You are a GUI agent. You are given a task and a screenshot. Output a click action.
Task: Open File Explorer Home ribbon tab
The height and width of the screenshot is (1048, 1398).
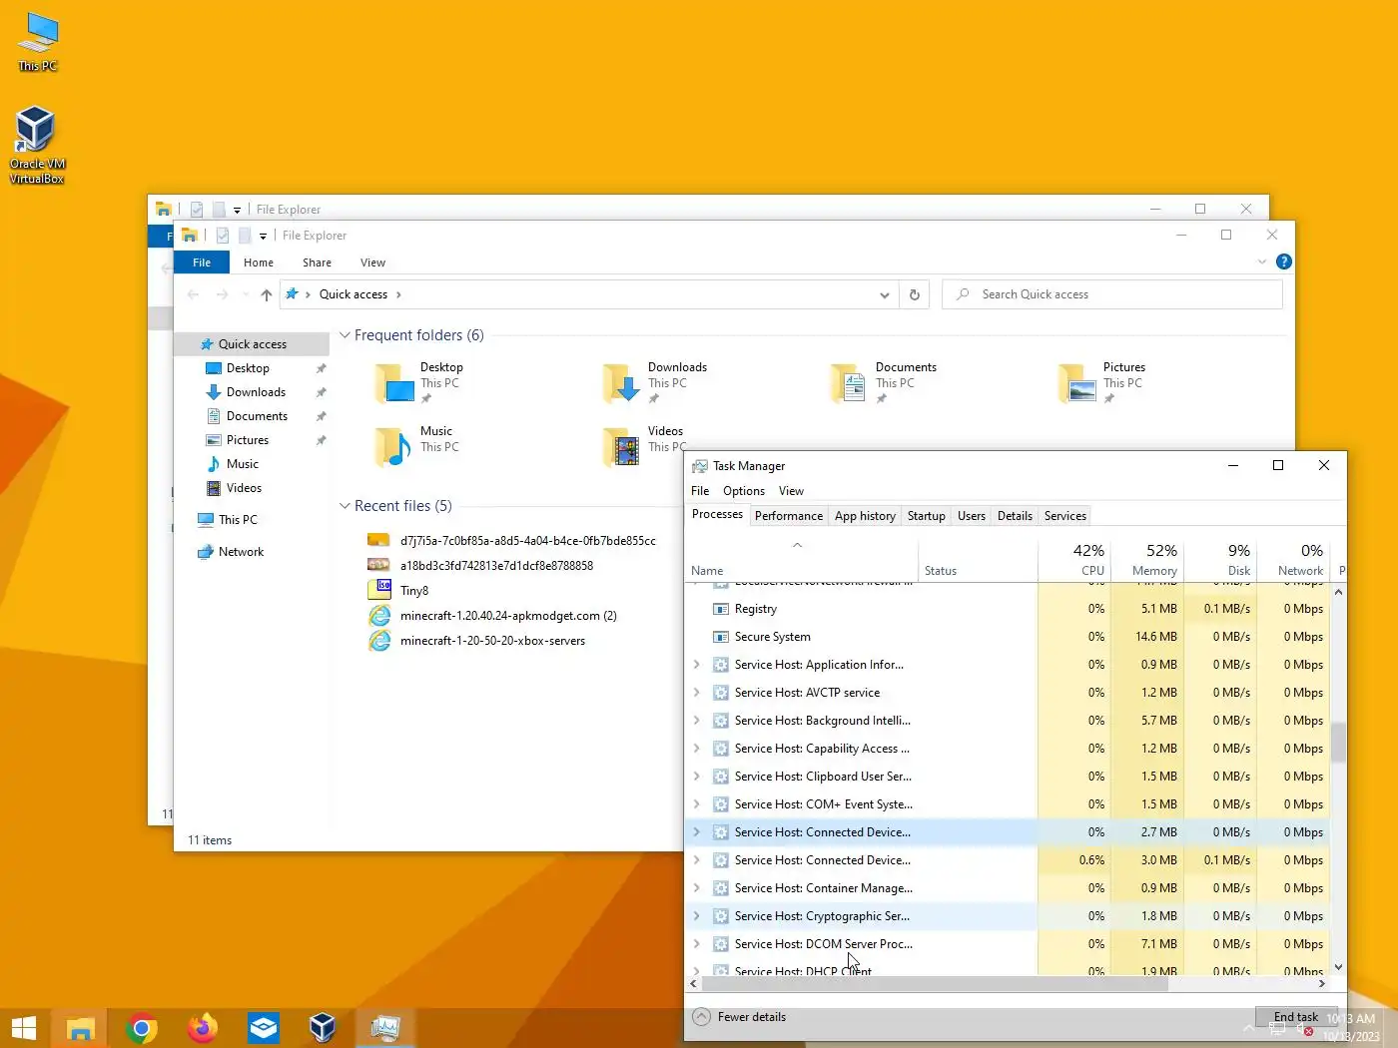259,262
